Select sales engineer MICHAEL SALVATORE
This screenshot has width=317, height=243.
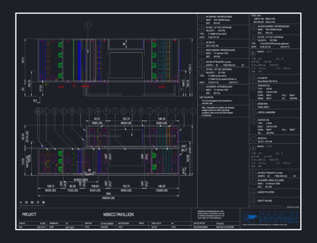(x=225, y=227)
